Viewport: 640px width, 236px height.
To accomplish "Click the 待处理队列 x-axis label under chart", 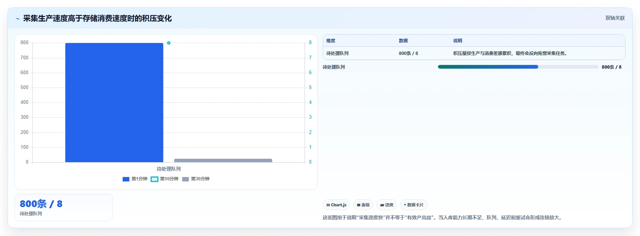I will 169,169.
